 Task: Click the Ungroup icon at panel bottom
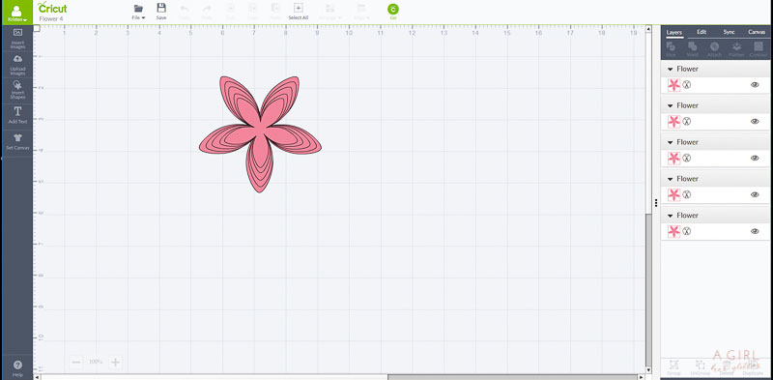pyautogui.click(x=700, y=367)
